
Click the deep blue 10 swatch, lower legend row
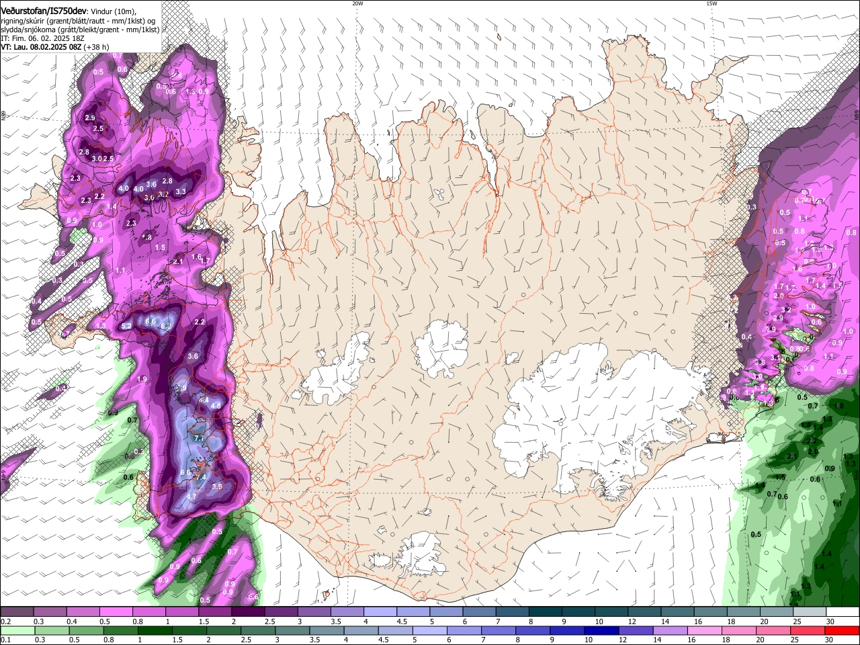(601, 630)
